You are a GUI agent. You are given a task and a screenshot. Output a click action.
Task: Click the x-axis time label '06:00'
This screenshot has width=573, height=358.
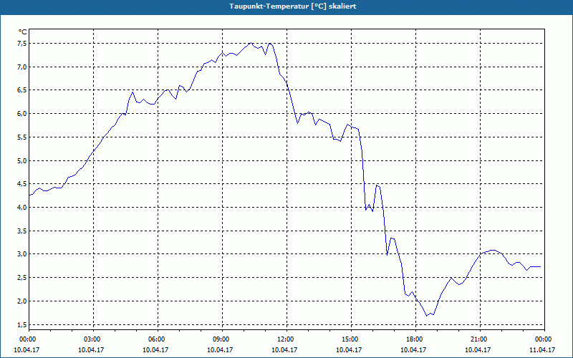pos(158,339)
